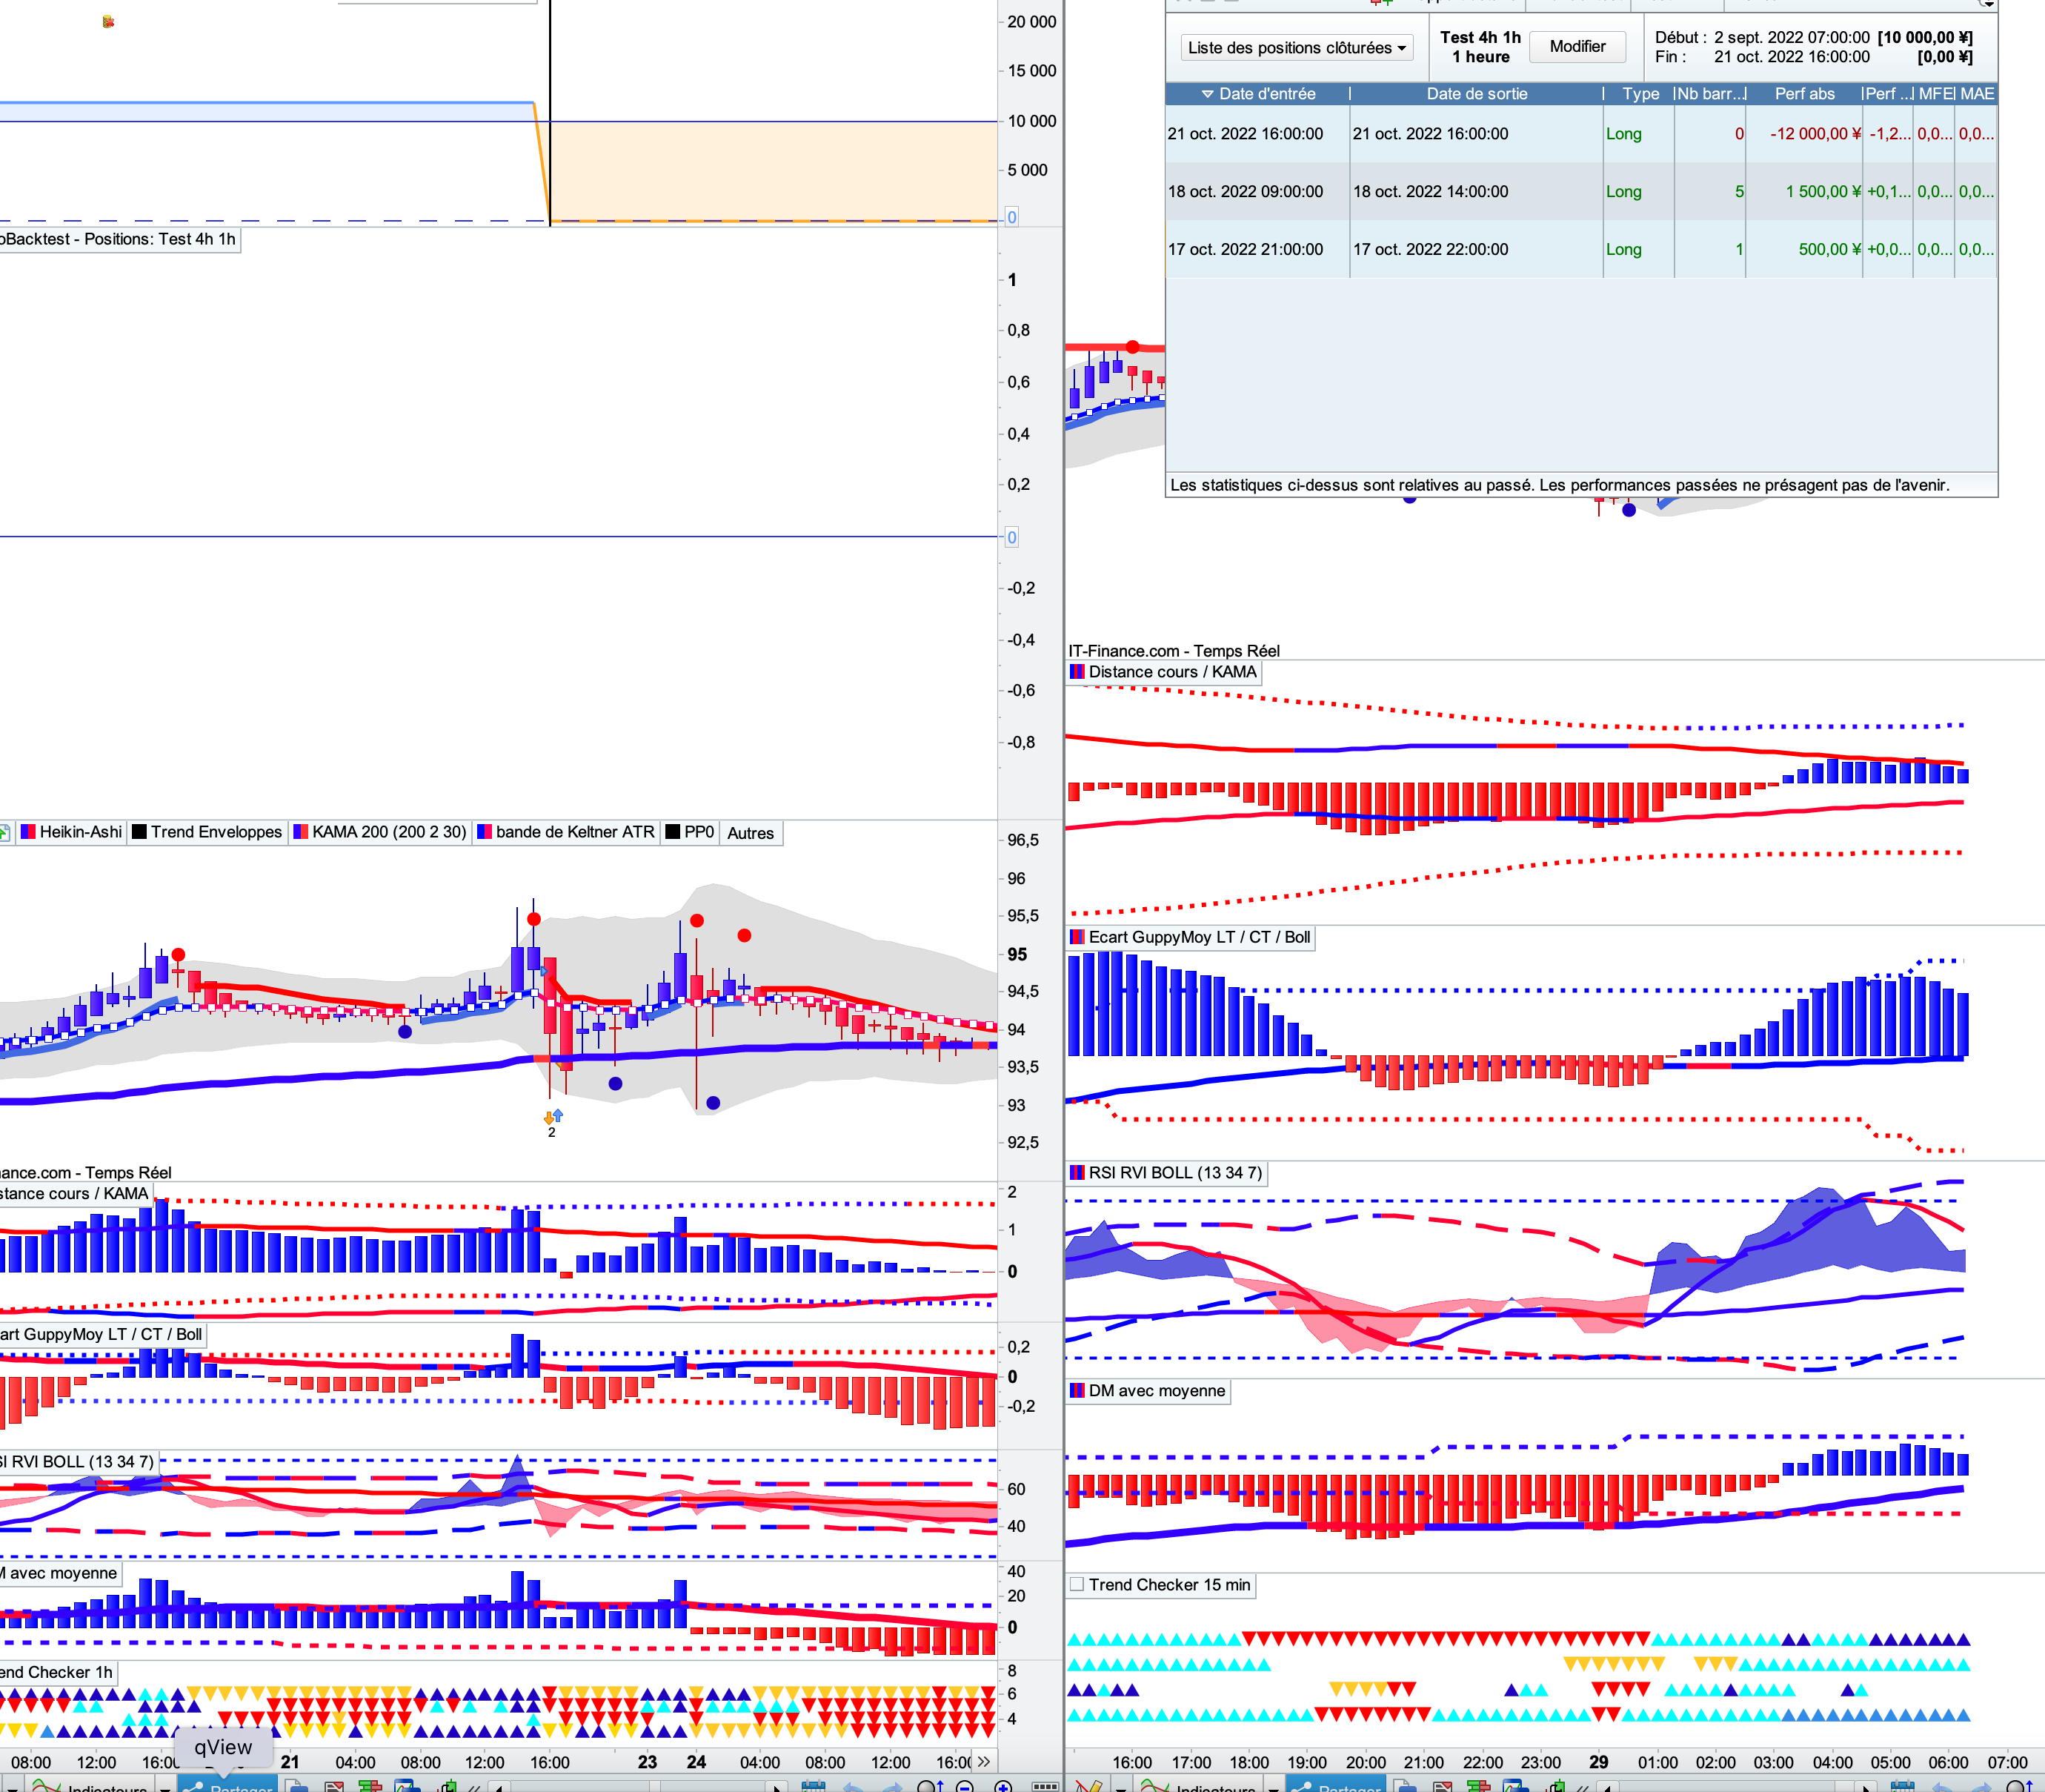Open the bande de Keltner ATR tab

(573, 832)
